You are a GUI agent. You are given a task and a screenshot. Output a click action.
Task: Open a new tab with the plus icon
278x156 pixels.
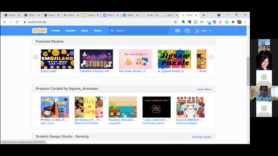[204, 15]
